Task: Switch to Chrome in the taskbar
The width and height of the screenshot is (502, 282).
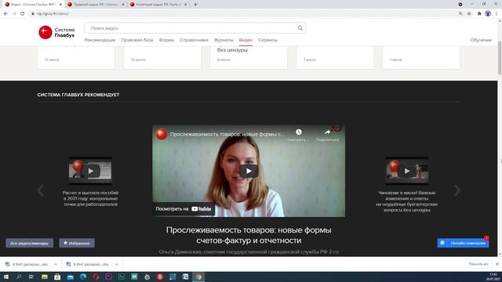Action: pos(198,277)
